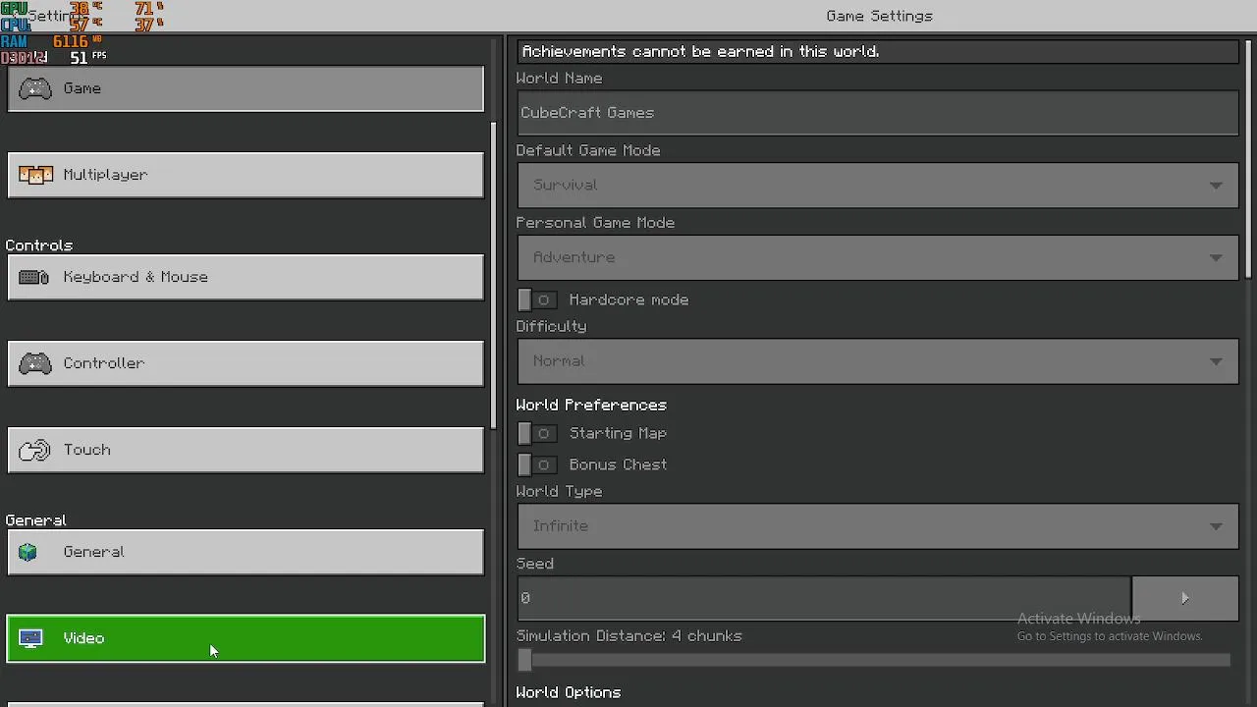Click the 'World Options' heading

(x=569, y=692)
